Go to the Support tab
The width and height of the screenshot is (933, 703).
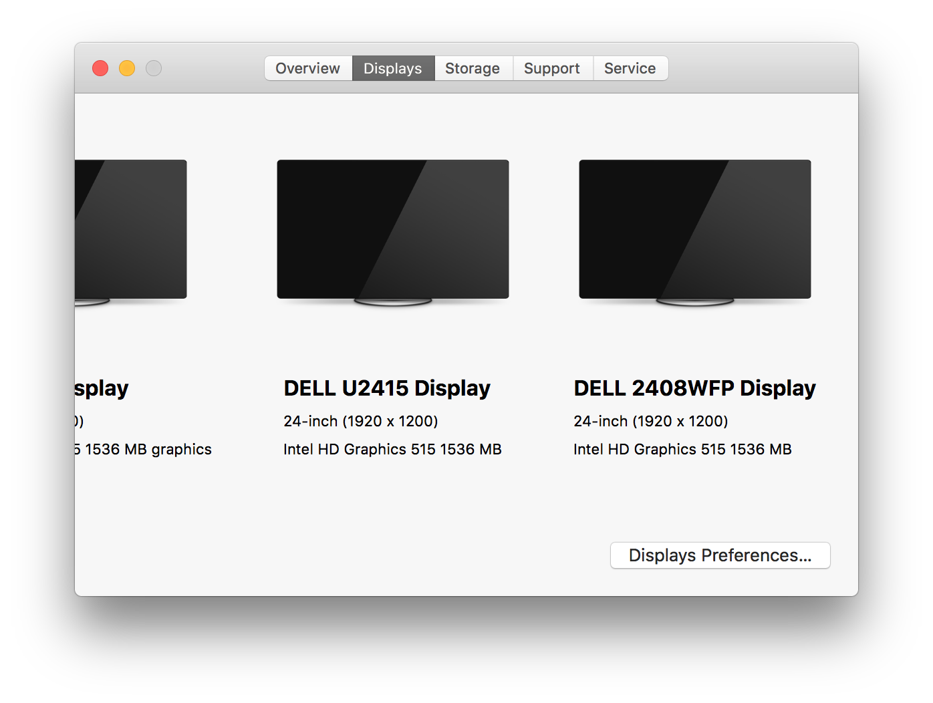coord(553,68)
